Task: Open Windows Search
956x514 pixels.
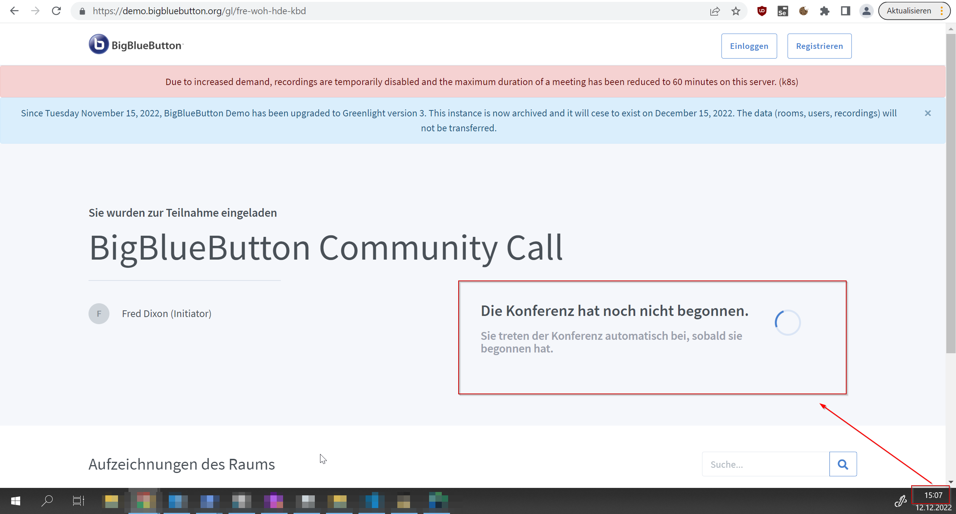Action: pos(47,501)
